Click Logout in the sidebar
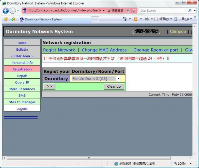This screenshot has height=168, width=199. coord(22,109)
